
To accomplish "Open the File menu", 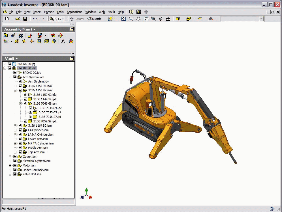I will point(11,12).
